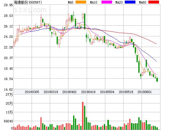Click the MA10 legend label
The height and width of the screenshot is (130, 177).
[94, 2]
